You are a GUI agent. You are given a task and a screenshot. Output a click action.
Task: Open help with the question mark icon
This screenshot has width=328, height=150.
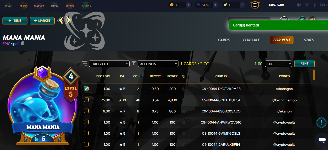315,5
